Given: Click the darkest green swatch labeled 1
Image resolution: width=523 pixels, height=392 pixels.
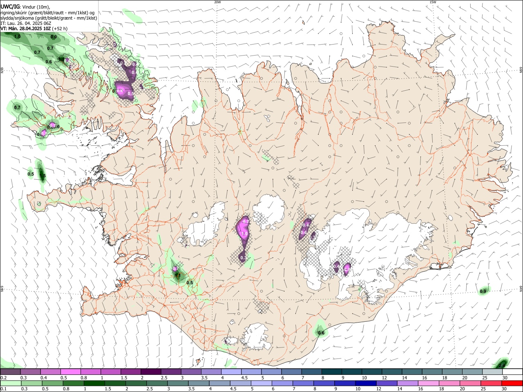Looking at the screenshot, I should coord(94,383).
